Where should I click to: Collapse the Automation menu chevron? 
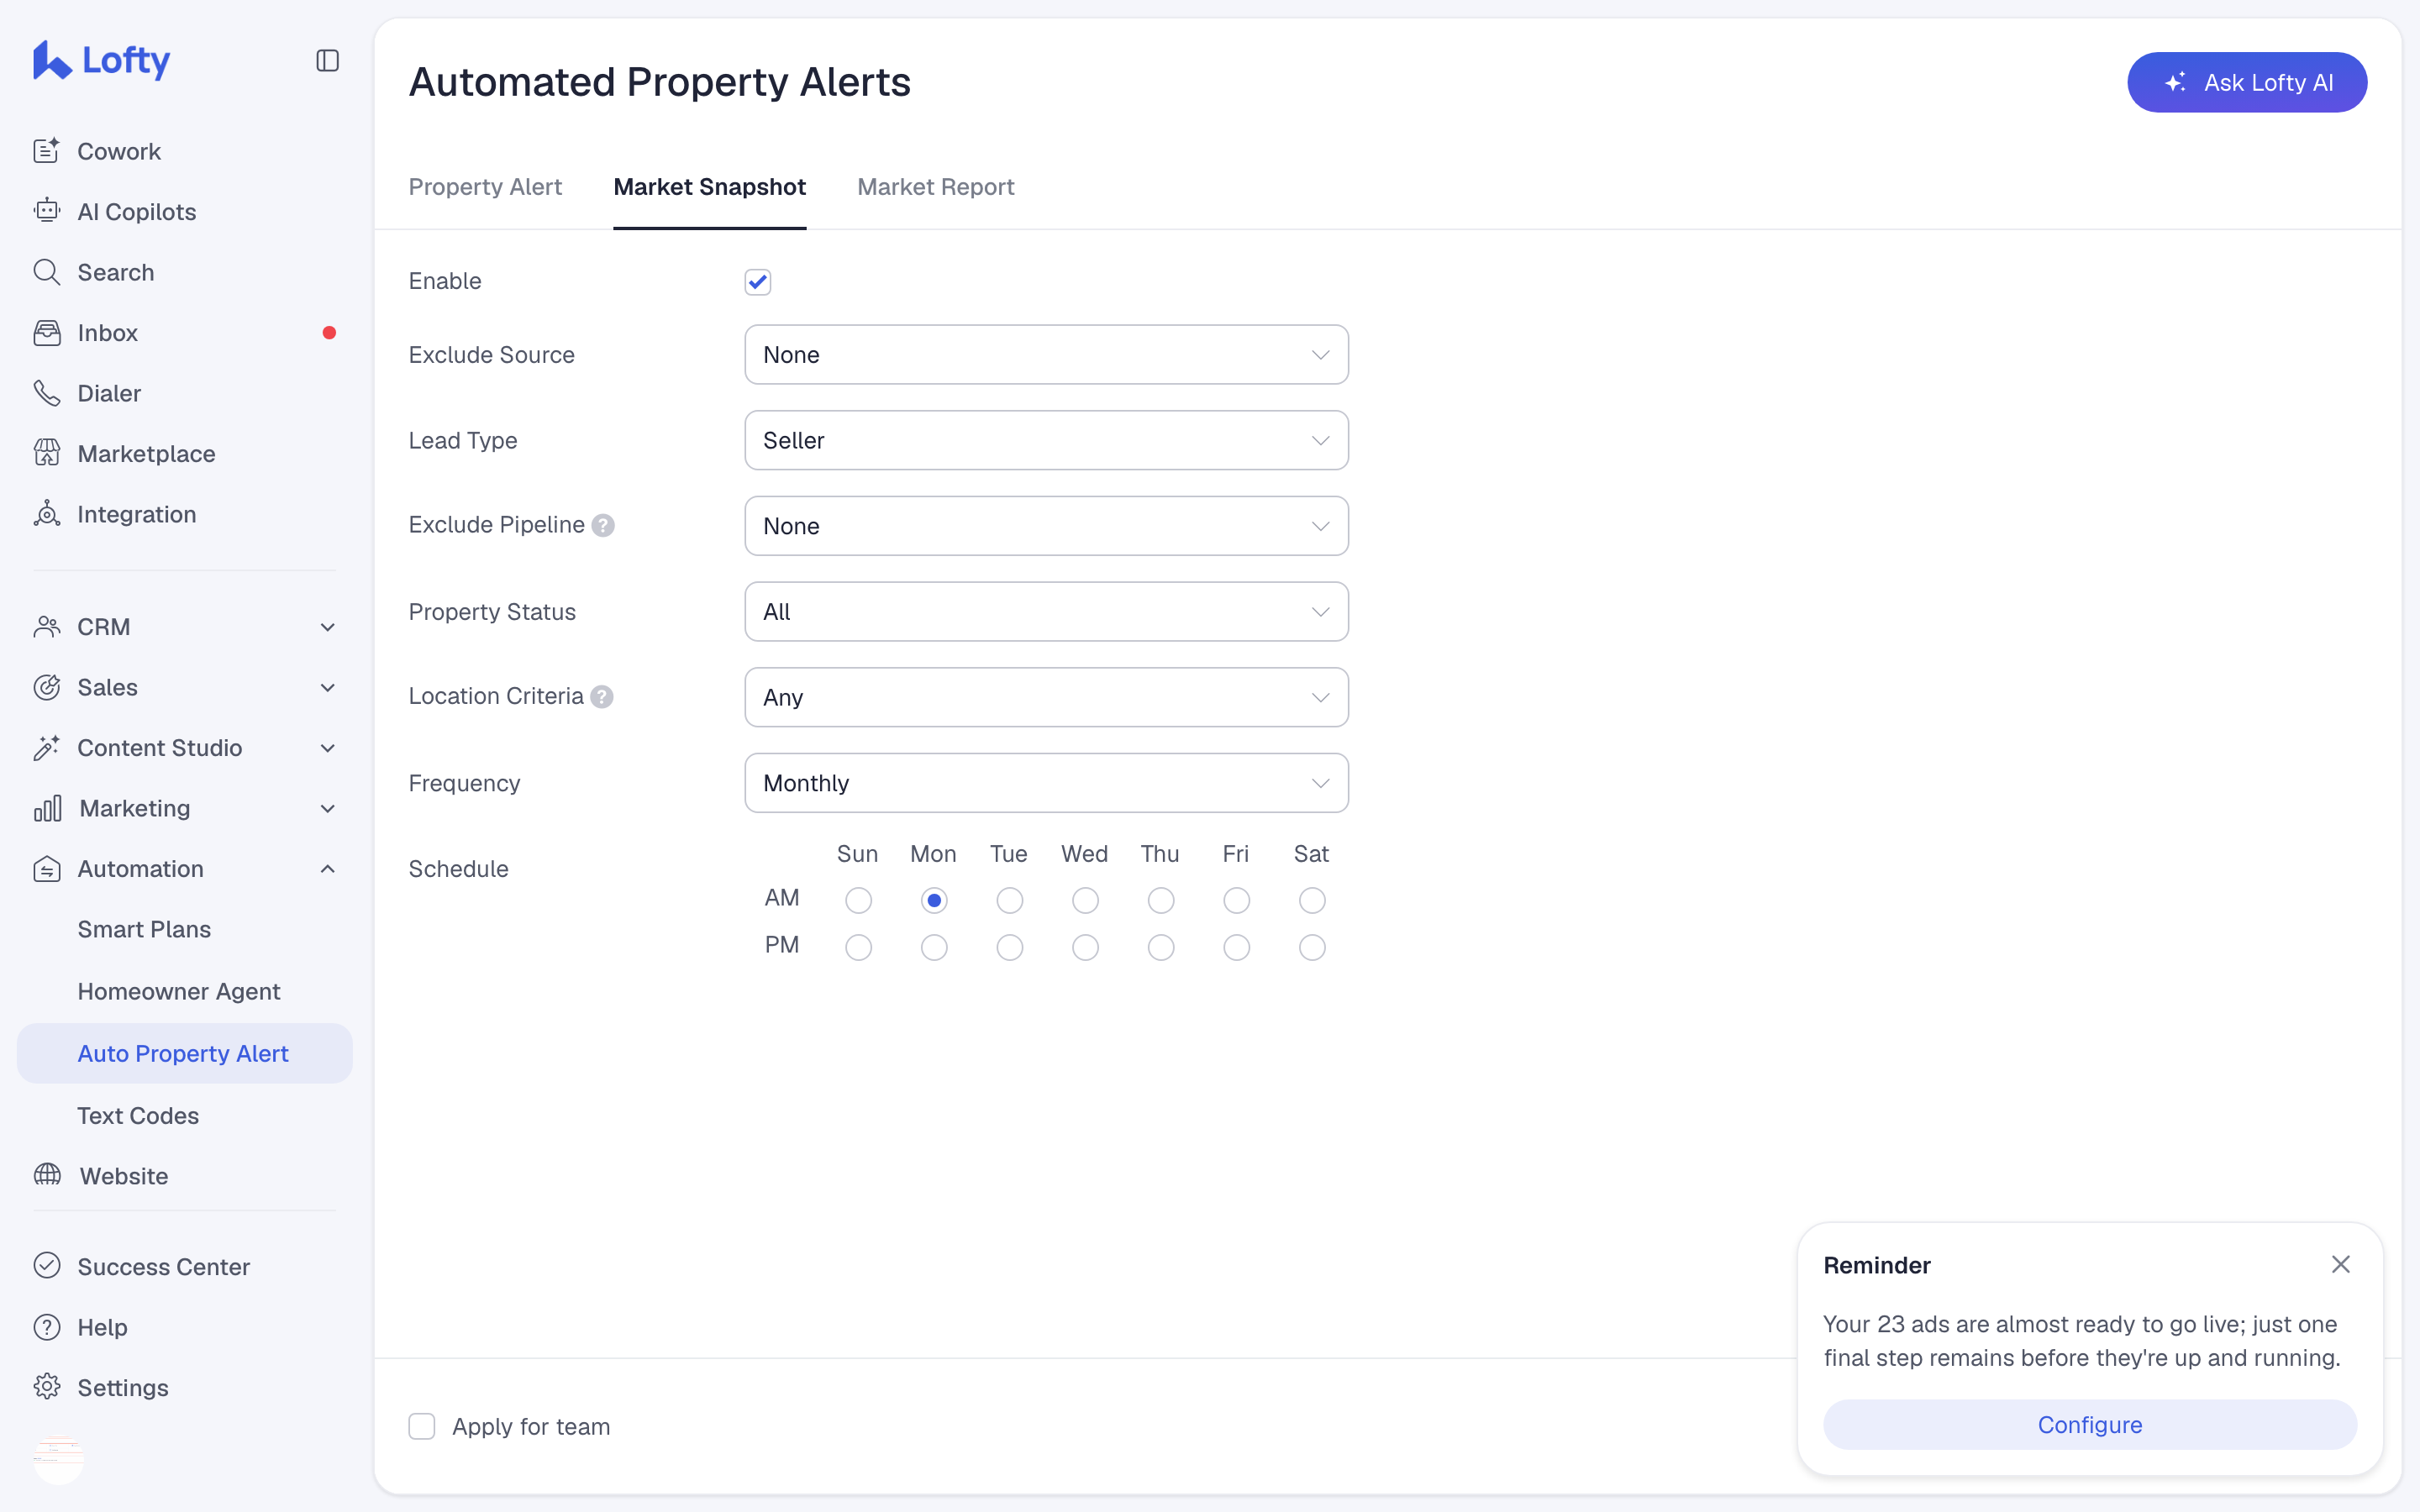(328, 869)
